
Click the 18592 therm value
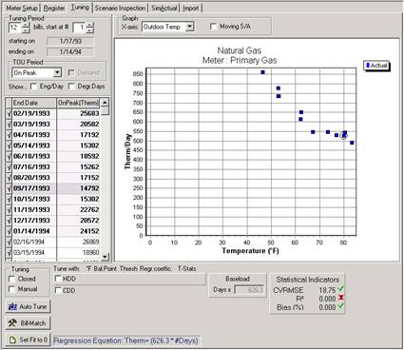coord(89,156)
